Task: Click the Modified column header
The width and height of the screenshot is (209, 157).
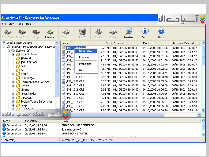Action: 148,43
